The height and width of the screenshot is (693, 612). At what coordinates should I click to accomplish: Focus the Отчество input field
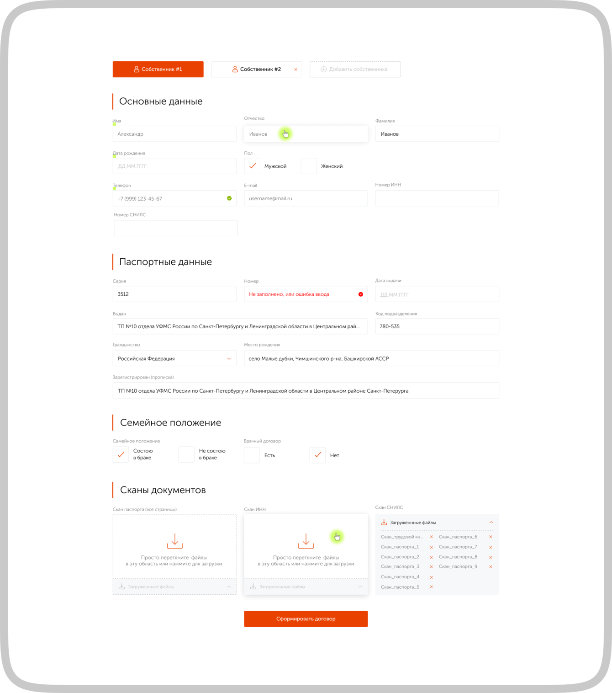306,134
